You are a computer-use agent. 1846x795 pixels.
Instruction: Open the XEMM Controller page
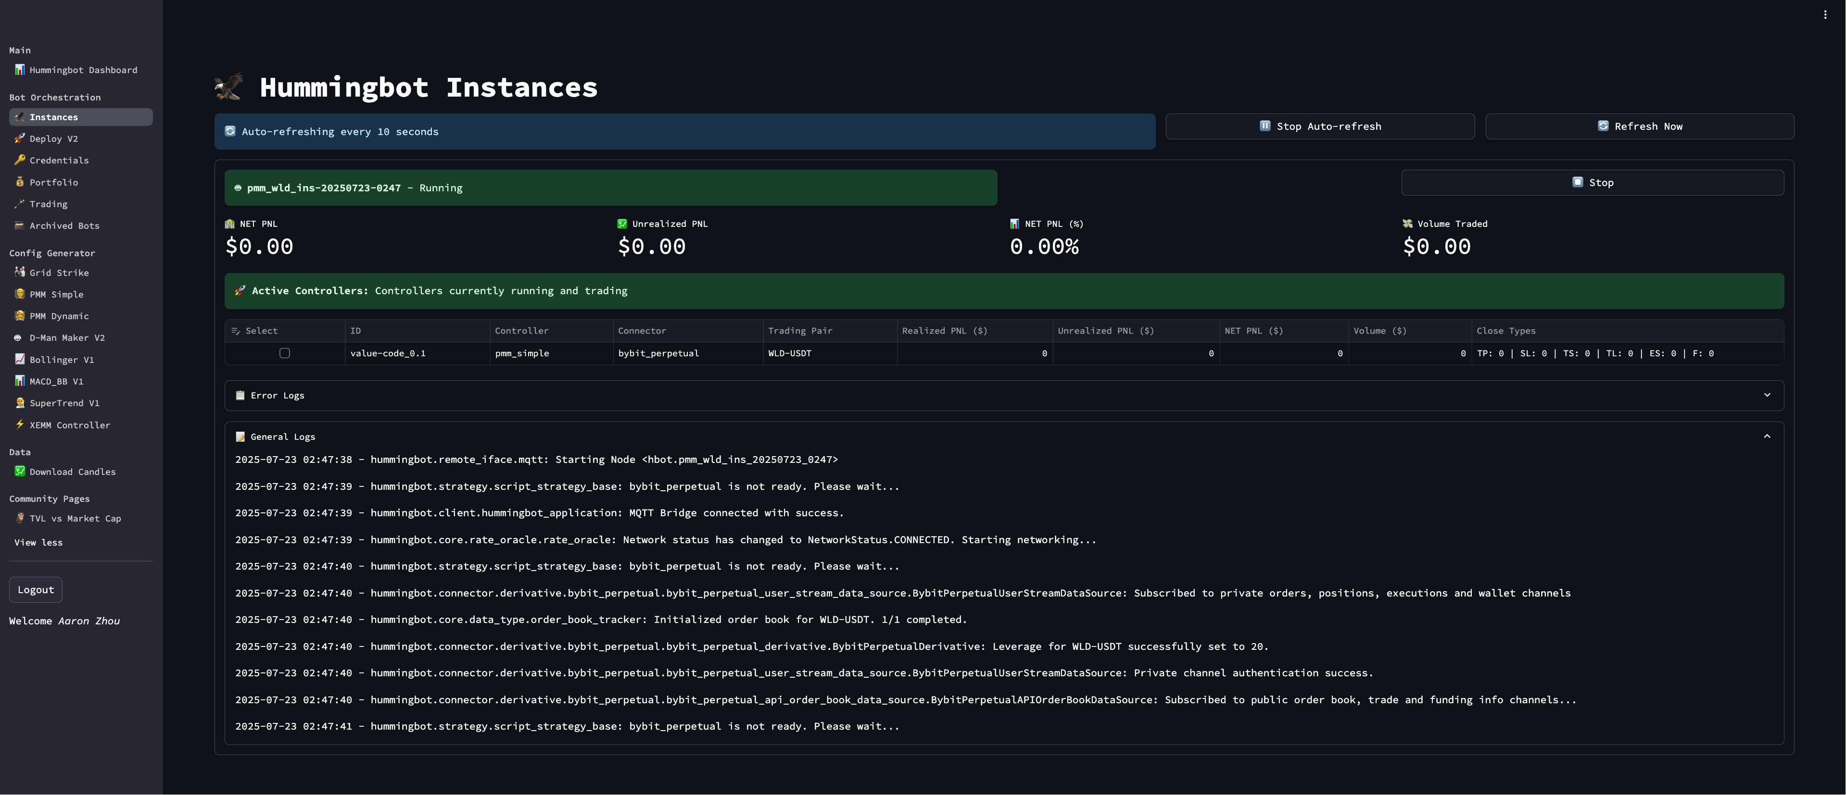pos(80,425)
